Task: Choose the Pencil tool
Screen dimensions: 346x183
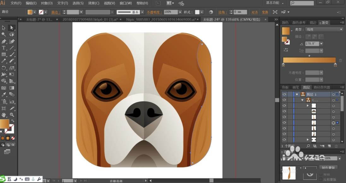Action: click(4, 61)
